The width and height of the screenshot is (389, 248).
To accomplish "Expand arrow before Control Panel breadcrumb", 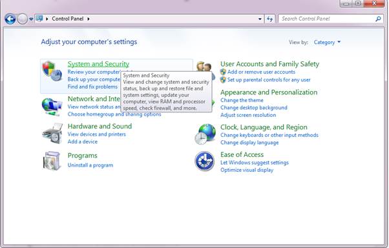I will point(47,19).
